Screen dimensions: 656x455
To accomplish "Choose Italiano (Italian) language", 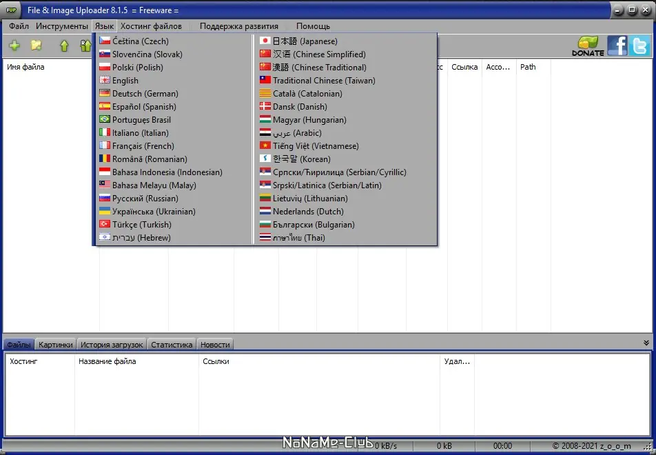I will click(174, 132).
